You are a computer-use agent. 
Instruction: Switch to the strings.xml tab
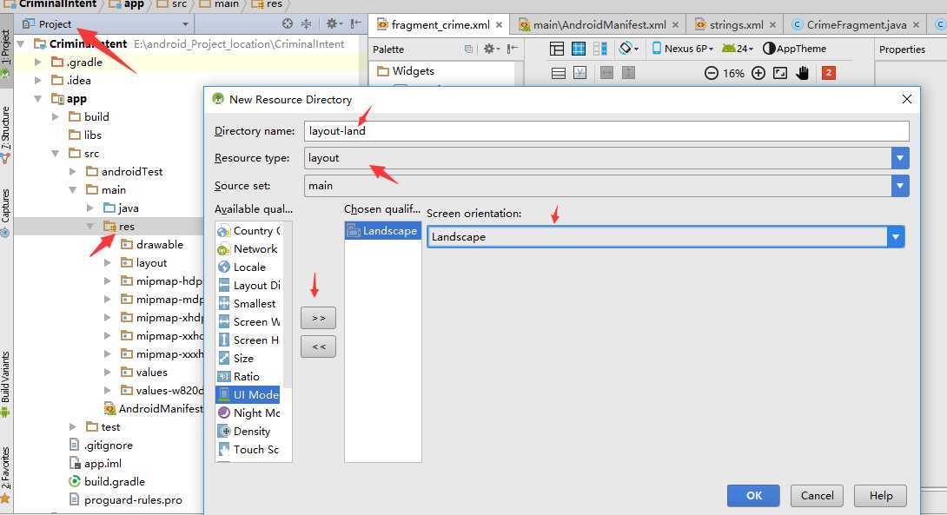(x=735, y=25)
